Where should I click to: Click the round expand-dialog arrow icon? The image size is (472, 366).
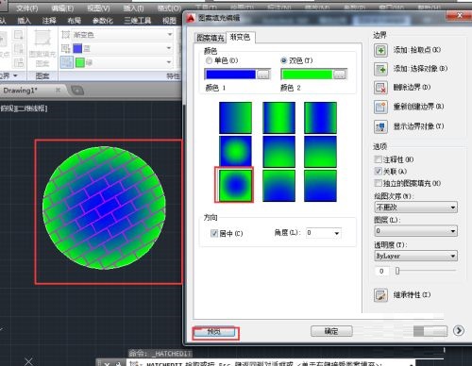459,330
